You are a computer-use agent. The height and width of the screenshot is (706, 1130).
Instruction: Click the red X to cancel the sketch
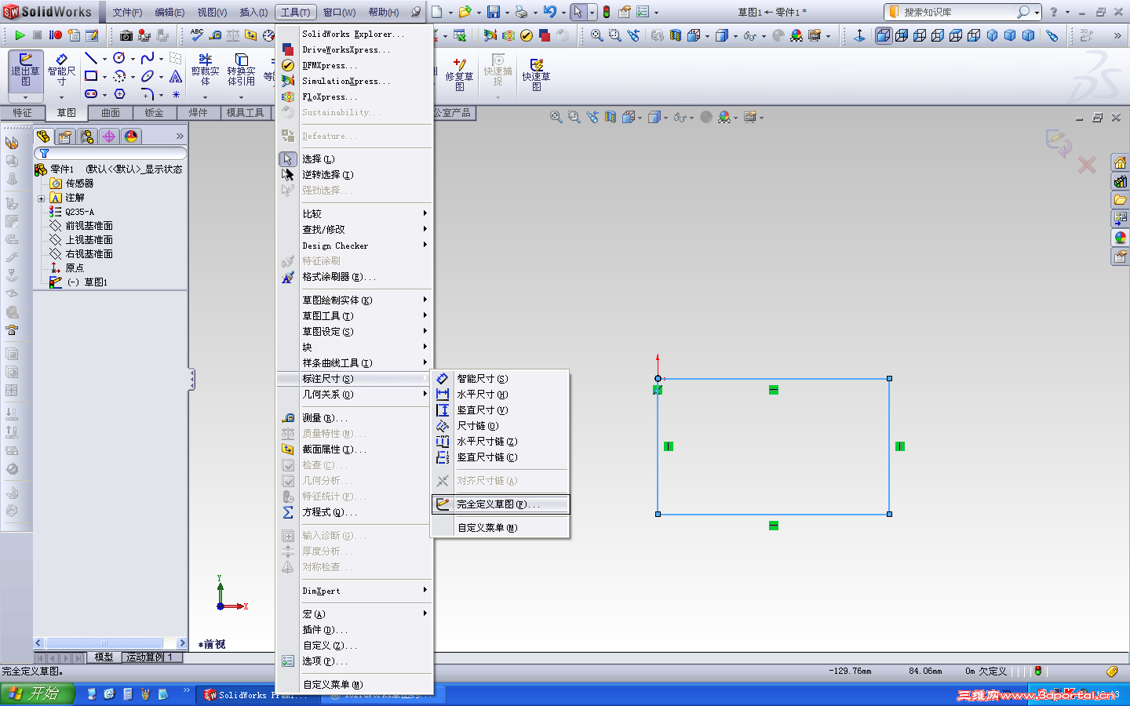pos(1087,165)
